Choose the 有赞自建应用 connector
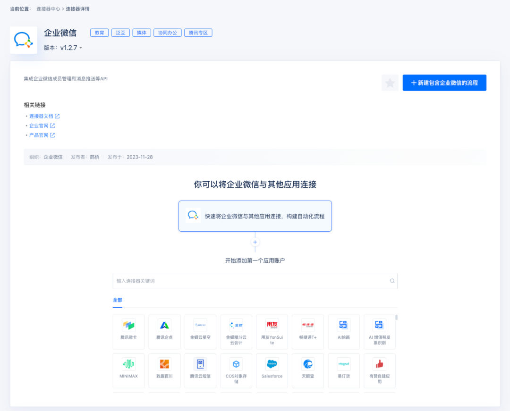This screenshot has width=510, height=411. [380, 371]
